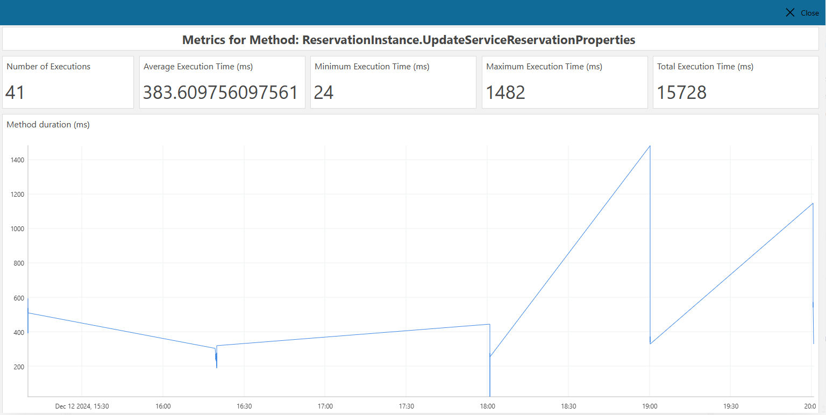Click the 16:00 time axis label
Screen dimensions: 826x415
pyautogui.click(x=163, y=406)
